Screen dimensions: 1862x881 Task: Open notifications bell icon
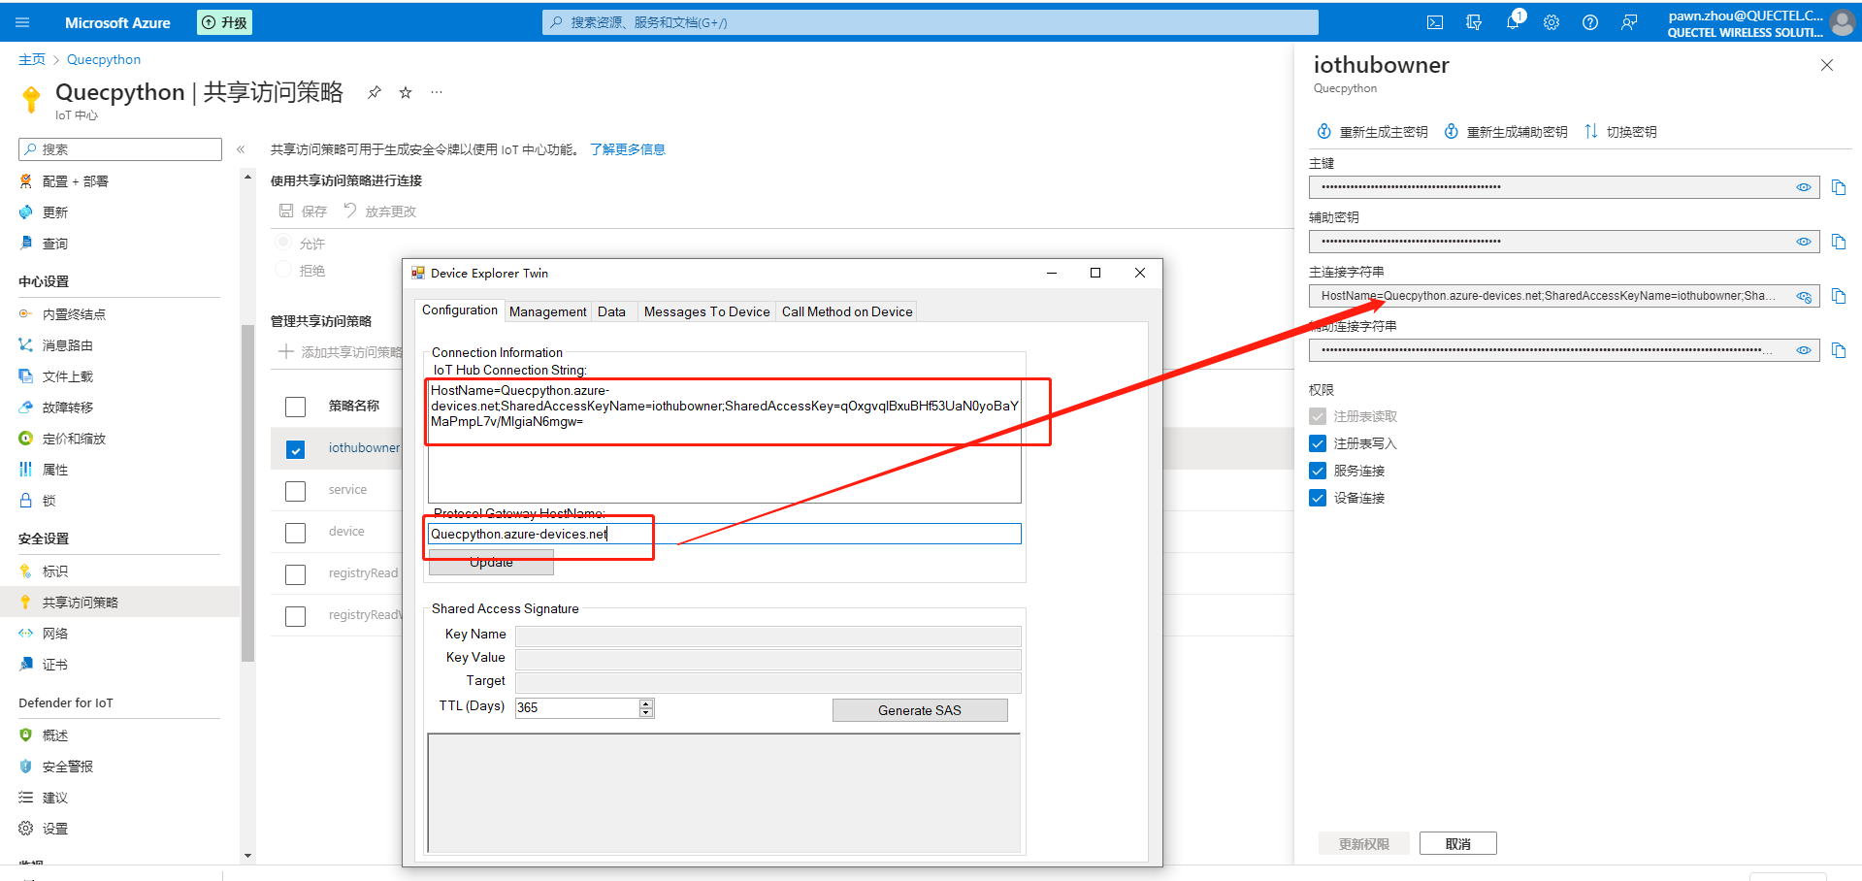tap(1513, 22)
